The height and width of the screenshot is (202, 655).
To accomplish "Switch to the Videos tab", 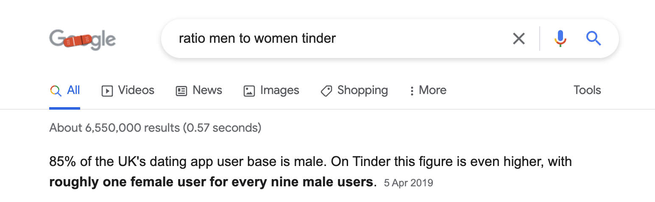I will click(128, 90).
